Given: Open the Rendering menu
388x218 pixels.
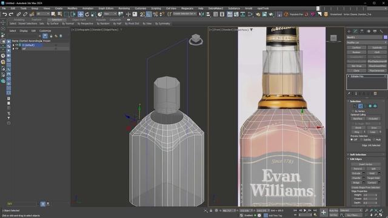Looking at the screenshot, I should 124,8.
